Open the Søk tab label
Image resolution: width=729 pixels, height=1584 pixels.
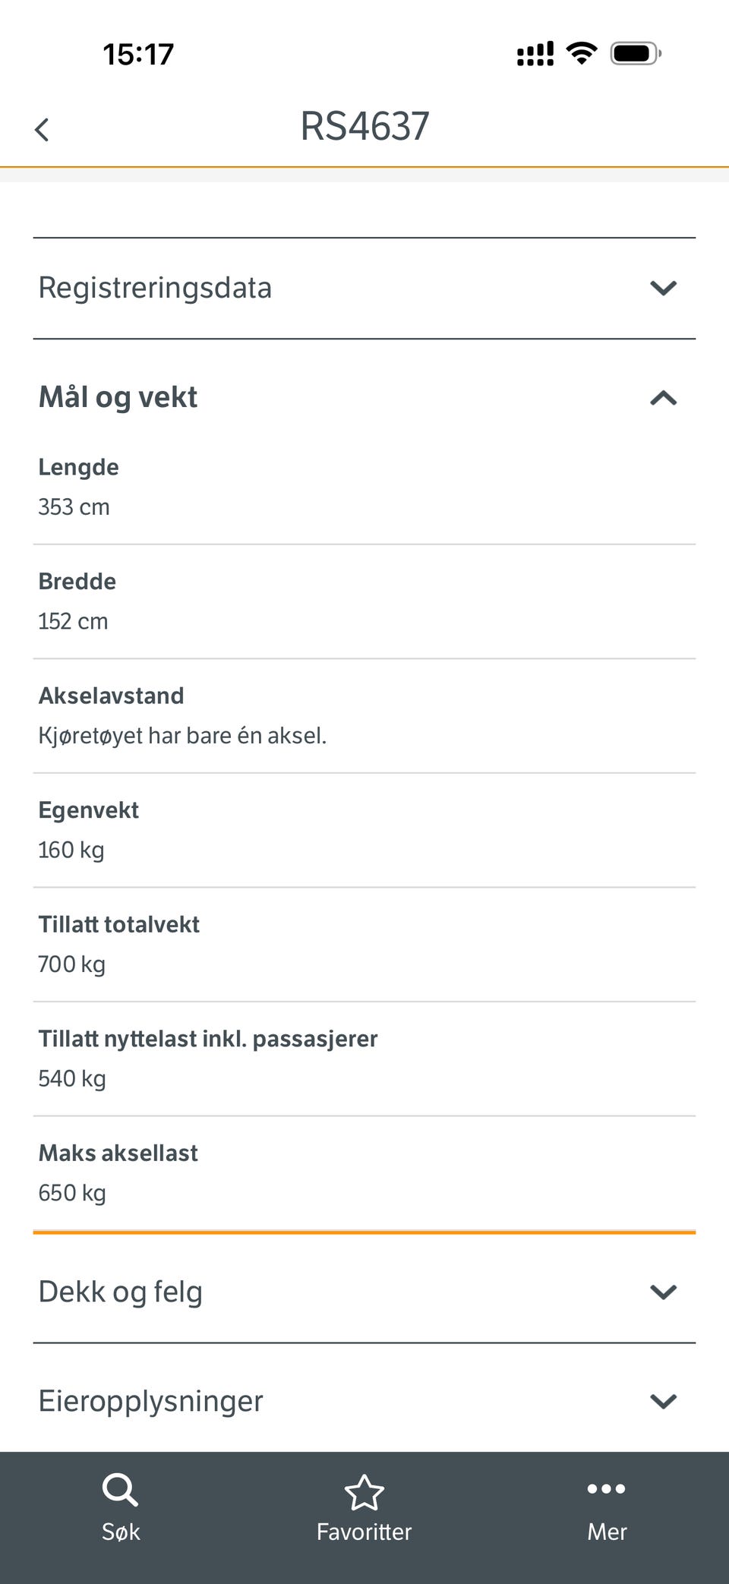pos(121,1532)
